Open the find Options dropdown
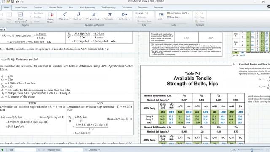The width and height of the screenshot is (270, 152). (94, 150)
